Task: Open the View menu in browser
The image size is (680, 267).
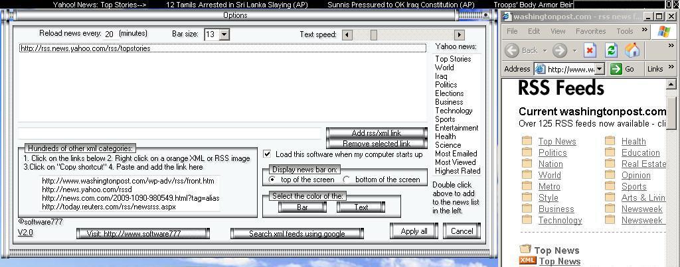Action: tap(558, 31)
